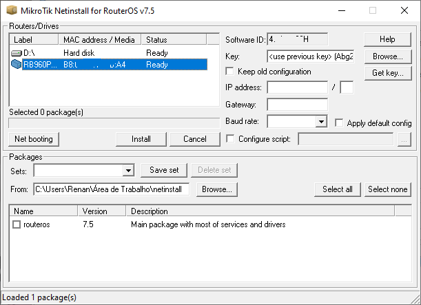The height and width of the screenshot is (305, 421).
Task: Click the MAC address / Media column header
Action: (x=100, y=39)
